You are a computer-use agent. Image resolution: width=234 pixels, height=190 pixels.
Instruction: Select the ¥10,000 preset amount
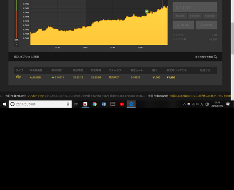195,16
